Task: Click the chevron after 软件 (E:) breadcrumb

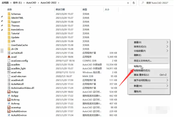Action: coord(24,3)
